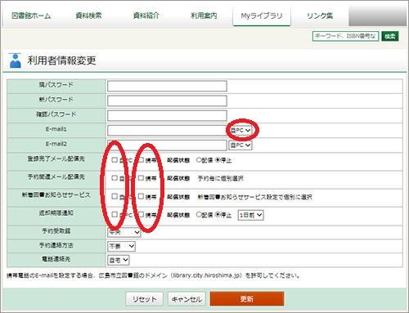Check 自宅PC for 新着図書お知らせサービス

point(115,196)
